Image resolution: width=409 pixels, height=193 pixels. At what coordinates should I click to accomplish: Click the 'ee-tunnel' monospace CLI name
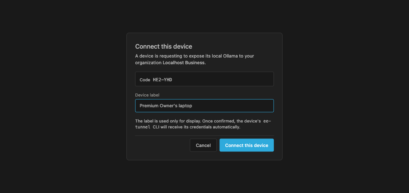click(x=203, y=124)
